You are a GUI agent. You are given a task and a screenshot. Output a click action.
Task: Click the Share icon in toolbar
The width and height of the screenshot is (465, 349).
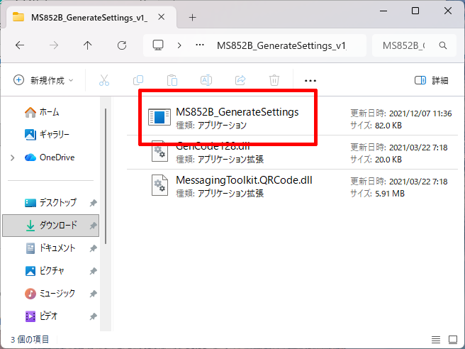pyautogui.click(x=240, y=80)
